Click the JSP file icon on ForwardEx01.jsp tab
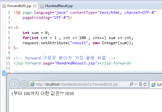The image size is (162, 112). coord(4,6)
